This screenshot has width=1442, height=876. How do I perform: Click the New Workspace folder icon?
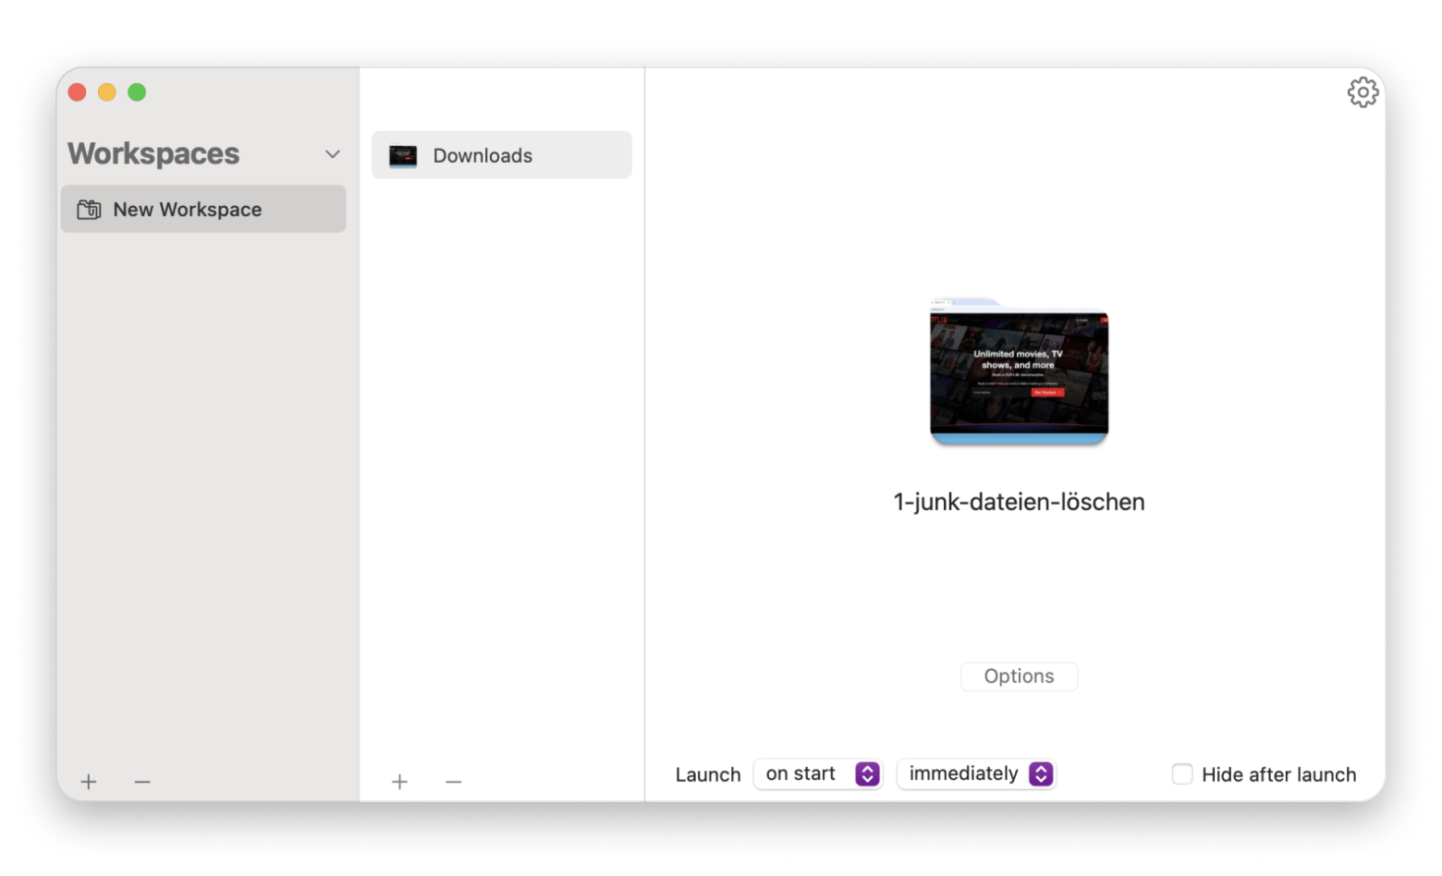pos(90,210)
